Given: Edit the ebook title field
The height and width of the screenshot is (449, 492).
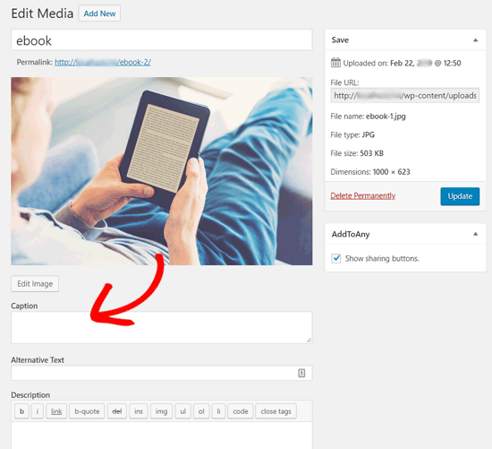Looking at the screenshot, I should (162, 40).
